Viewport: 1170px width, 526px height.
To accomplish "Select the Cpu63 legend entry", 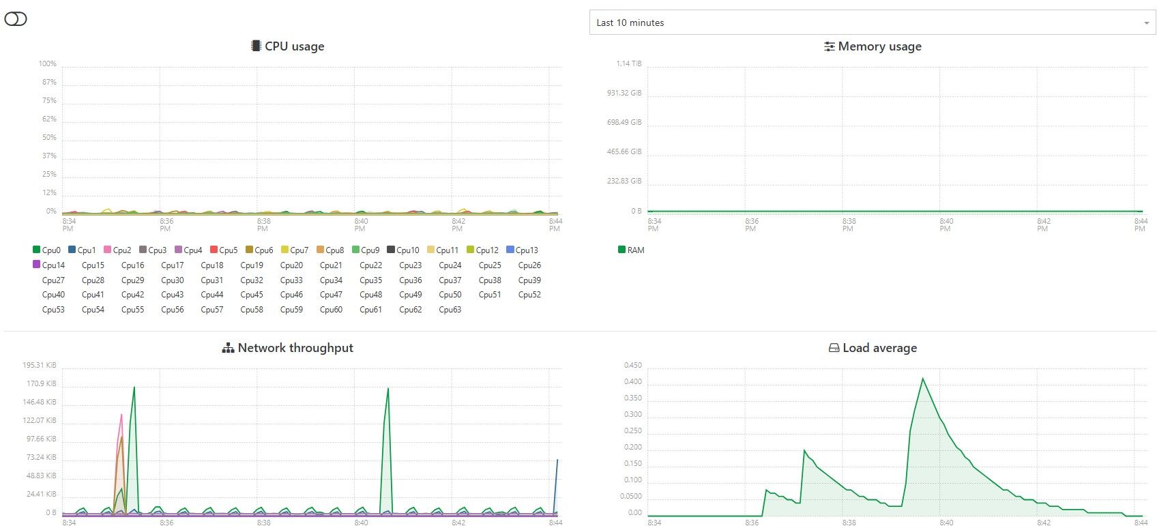I will pyautogui.click(x=450, y=310).
